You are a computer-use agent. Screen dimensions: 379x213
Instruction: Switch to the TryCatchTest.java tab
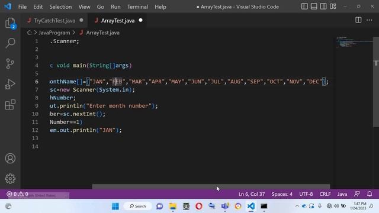(54, 21)
